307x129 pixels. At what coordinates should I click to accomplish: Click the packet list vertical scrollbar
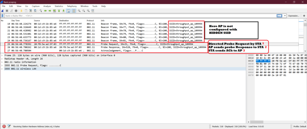305,36
